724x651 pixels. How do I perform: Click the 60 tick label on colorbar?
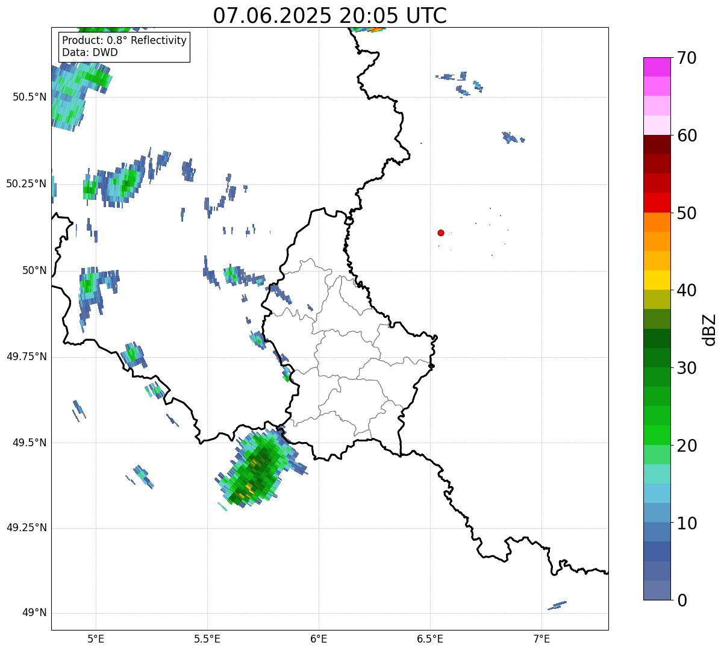(x=687, y=135)
